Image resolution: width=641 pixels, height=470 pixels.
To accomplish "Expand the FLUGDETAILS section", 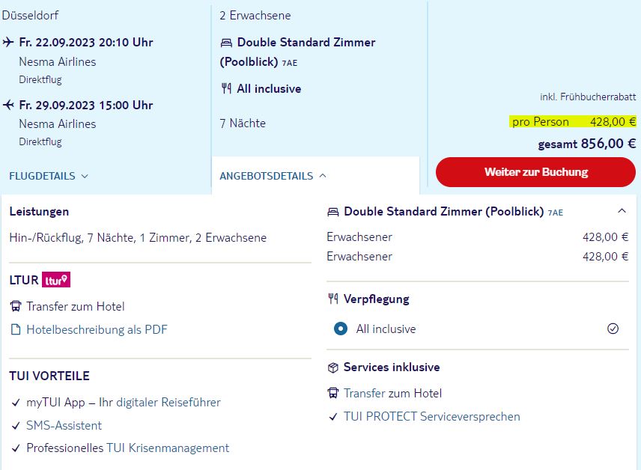I will click(48, 176).
